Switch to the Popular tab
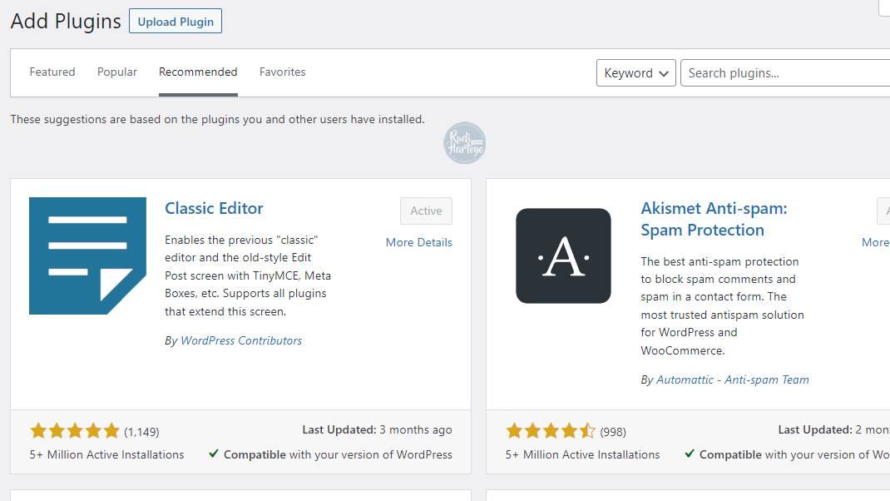Image resolution: width=890 pixels, height=501 pixels. (x=117, y=72)
